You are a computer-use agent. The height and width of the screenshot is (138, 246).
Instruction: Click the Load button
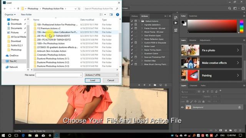coord(93,80)
